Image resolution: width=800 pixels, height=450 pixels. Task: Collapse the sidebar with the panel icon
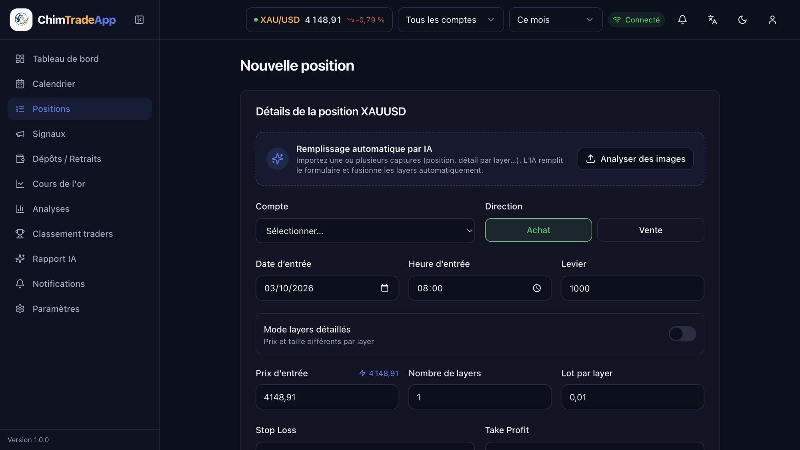tap(139, 20)
